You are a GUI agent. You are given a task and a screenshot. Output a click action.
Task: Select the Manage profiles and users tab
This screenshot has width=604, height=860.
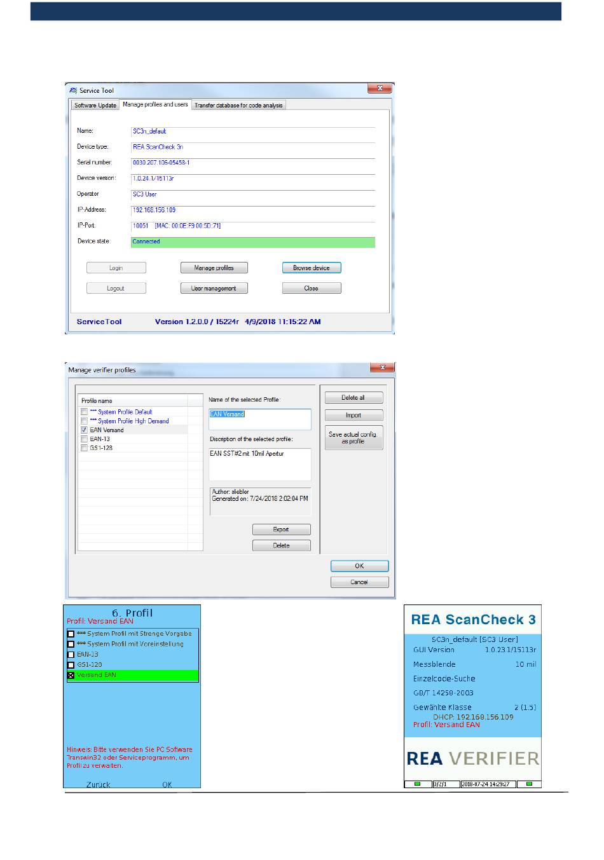155,104
